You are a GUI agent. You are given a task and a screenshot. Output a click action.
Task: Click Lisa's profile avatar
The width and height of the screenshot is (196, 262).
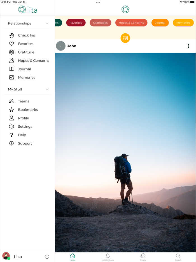point(6,256)
